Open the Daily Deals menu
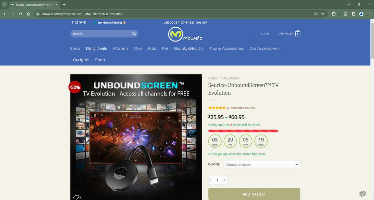The image size is (374, 200). click(96, 49)
